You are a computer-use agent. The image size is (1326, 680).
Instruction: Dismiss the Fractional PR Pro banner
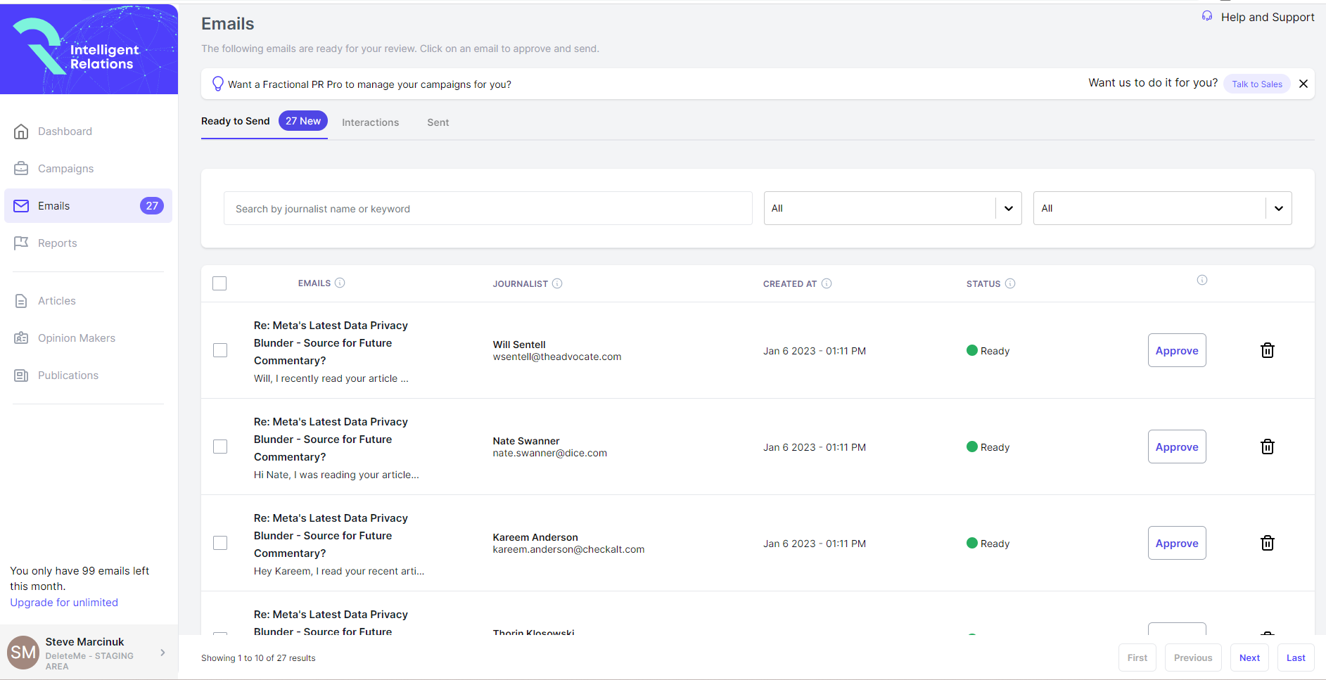(1303, 84)
